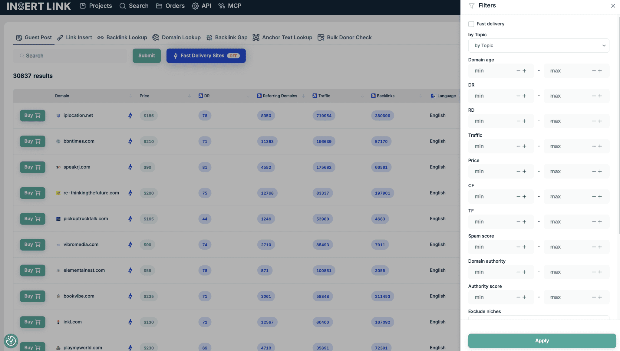Viewport: 620px width, 351px height.
Task: Buy the iplocation.net listing
Action: click(32, 116)
